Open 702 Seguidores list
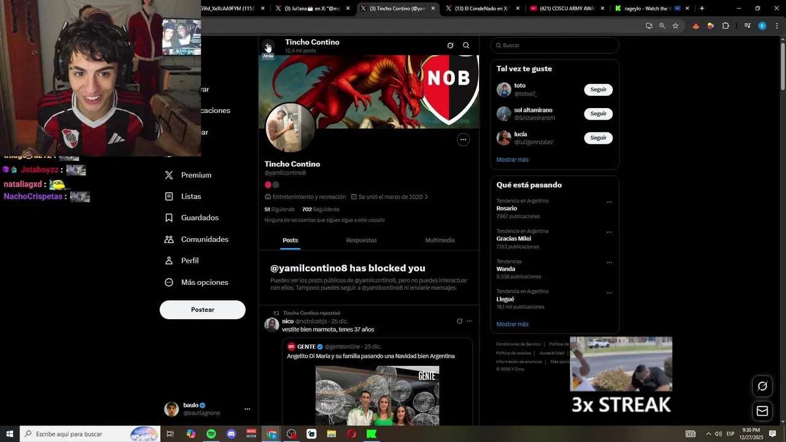Viewport: 786px width, 442px height. [321, 209]
